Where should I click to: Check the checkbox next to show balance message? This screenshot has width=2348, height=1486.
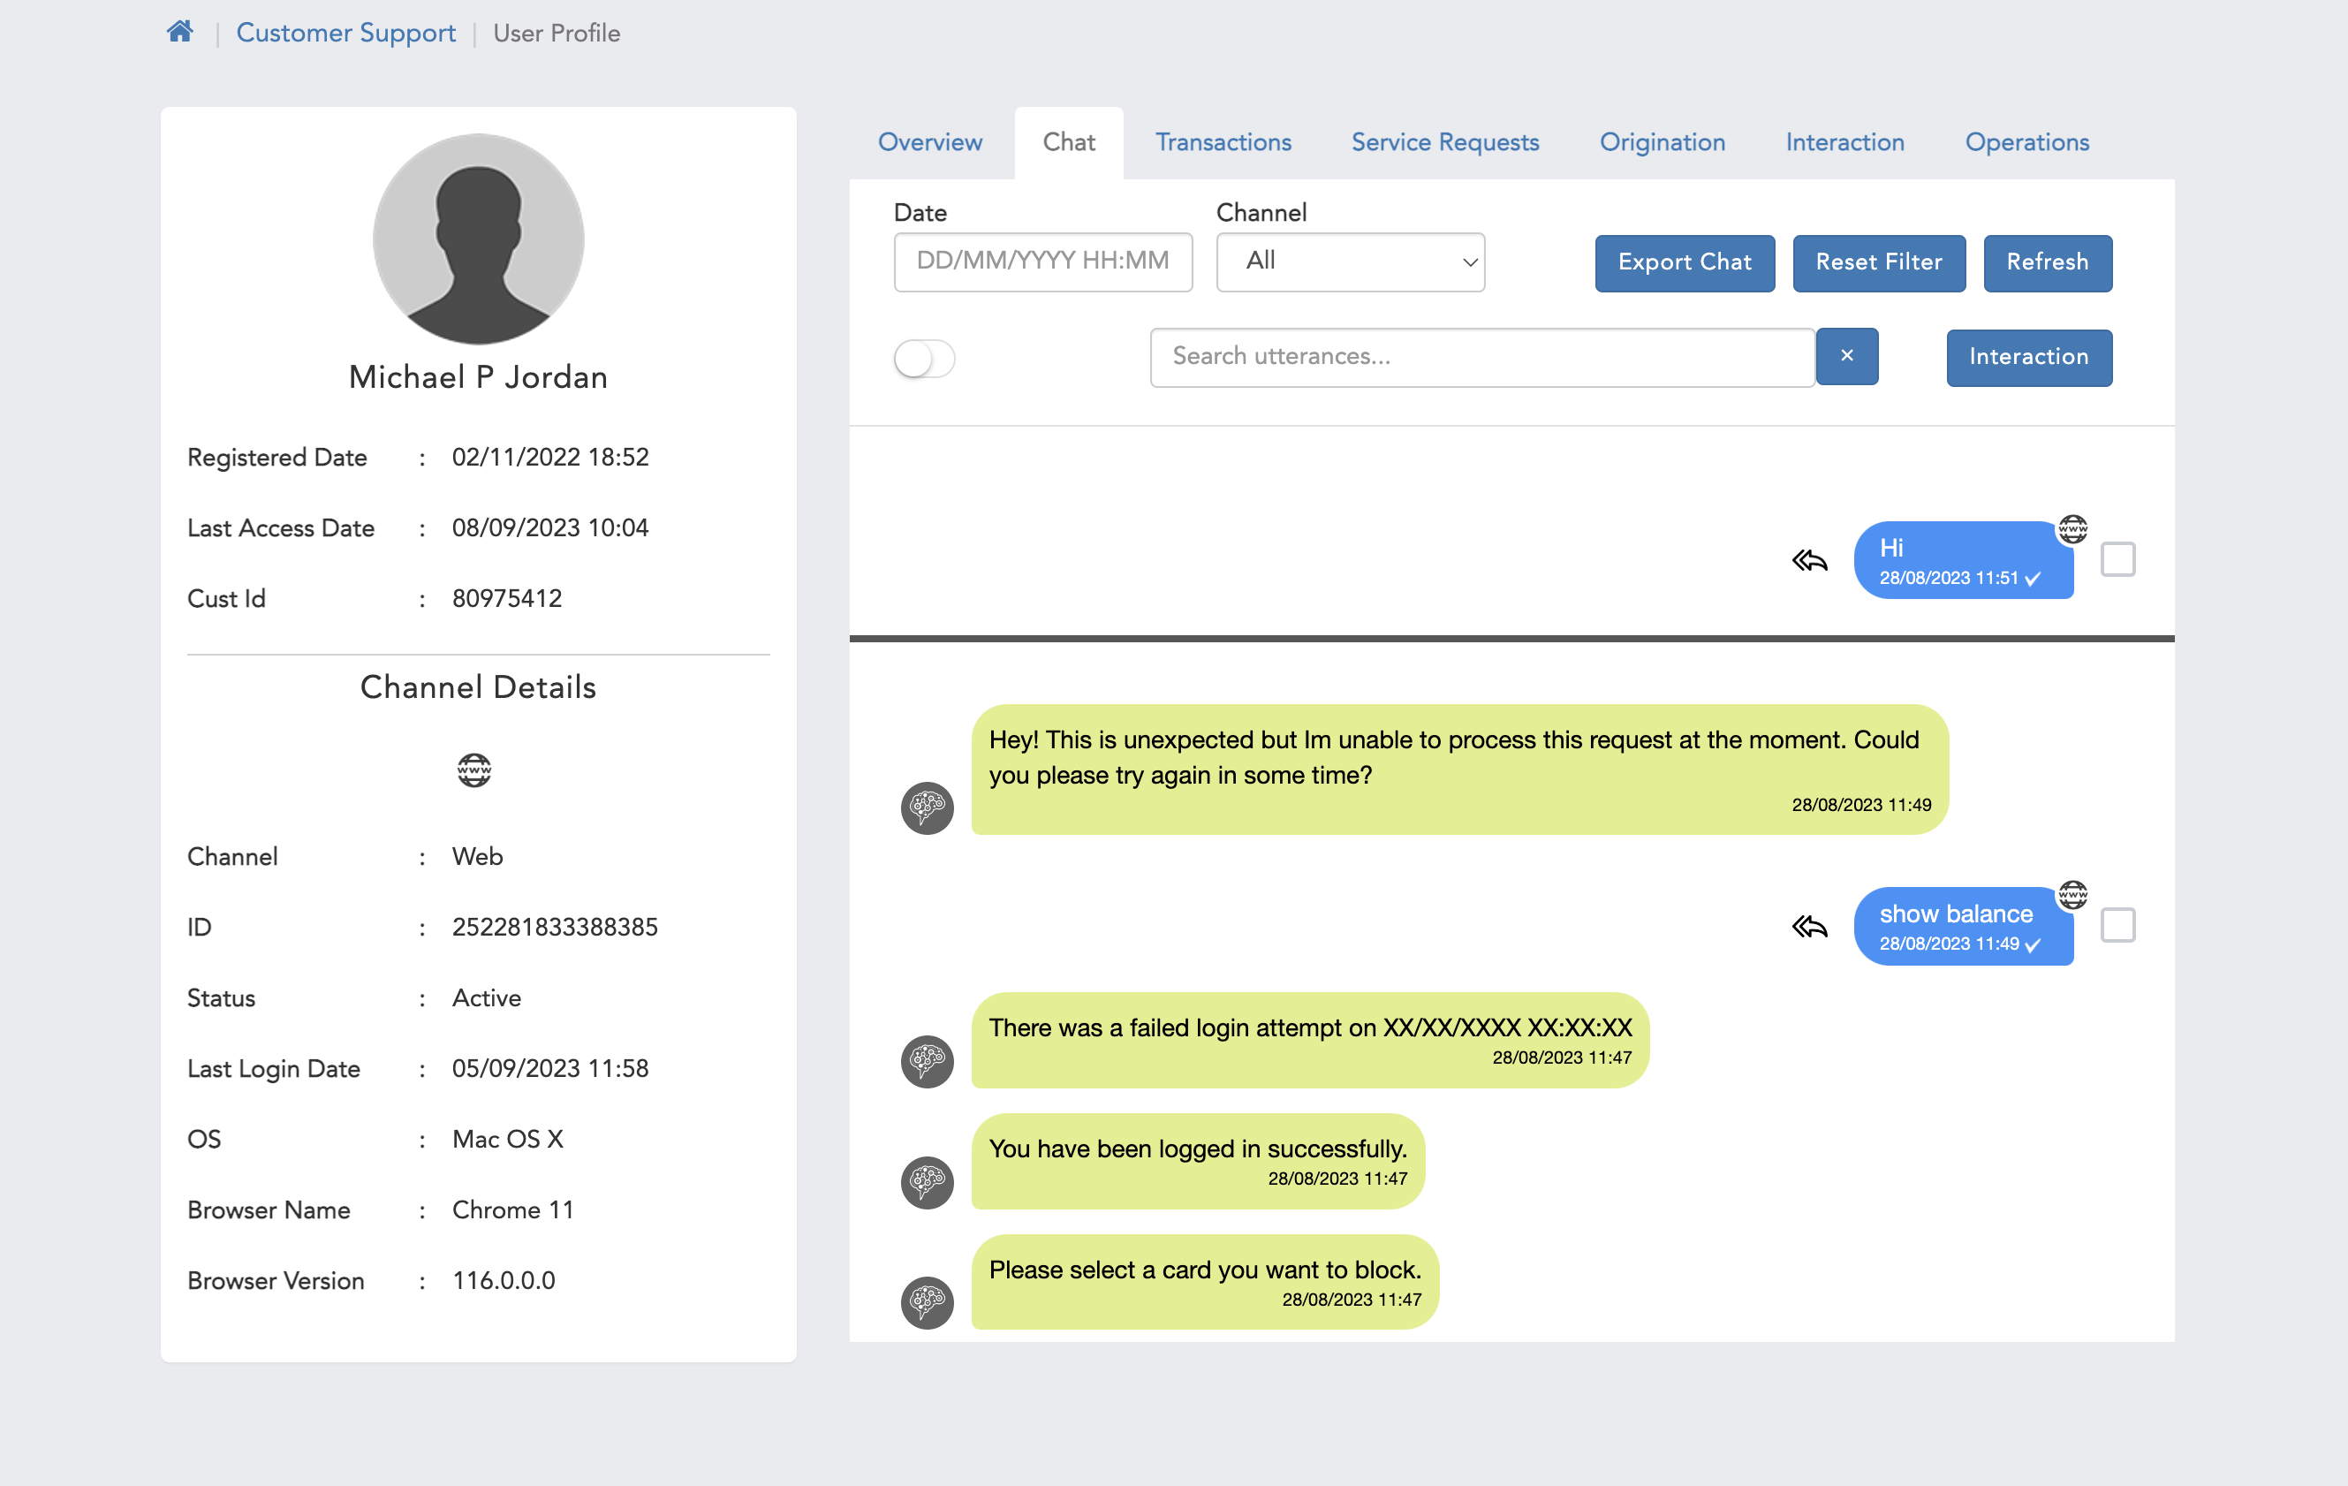coord(2118,924)
